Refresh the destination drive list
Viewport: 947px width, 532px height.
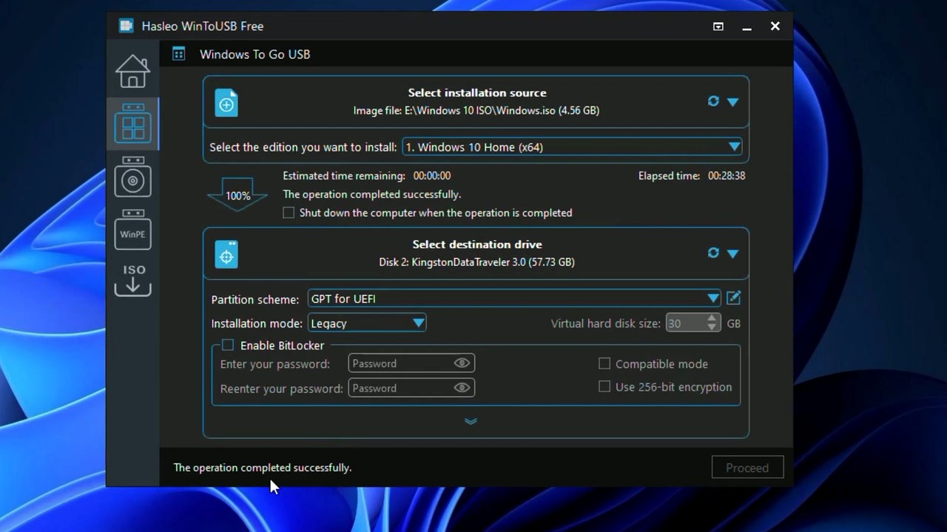click(712, 253)
